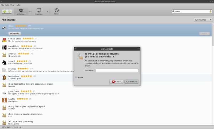Select the PyChess entry

click(106, 70)
